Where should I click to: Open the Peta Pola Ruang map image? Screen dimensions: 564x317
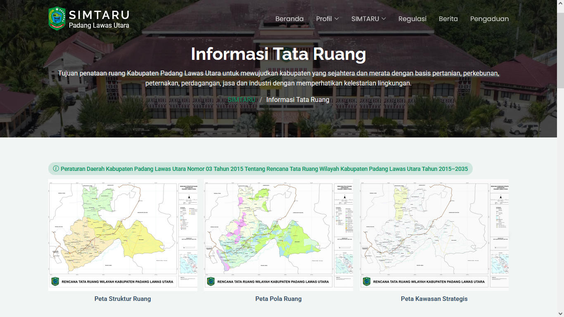click(x=278, y=235)
